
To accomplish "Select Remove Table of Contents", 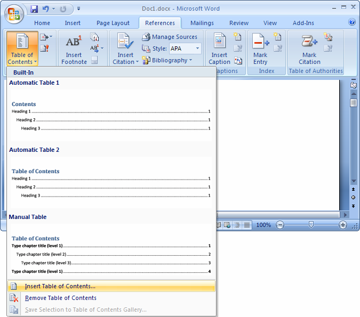I will (111, 298).
